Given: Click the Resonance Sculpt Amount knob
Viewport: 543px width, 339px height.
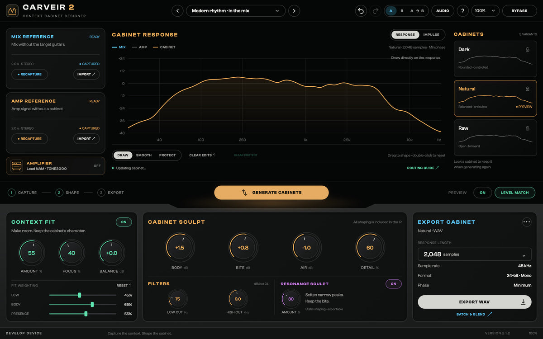Looking at the screenshot, I should coord(291,299).
